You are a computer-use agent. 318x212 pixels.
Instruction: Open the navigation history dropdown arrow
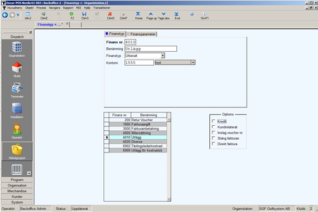pyautogui.click(x=18, y=15)
